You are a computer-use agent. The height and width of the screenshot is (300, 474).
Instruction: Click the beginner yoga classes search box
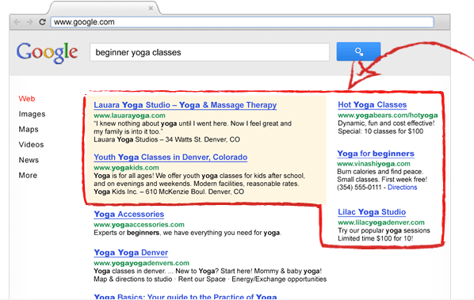point(209,52)
